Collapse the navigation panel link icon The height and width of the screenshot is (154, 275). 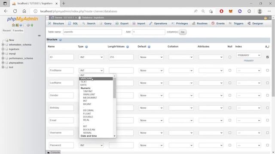coord(39,36)
